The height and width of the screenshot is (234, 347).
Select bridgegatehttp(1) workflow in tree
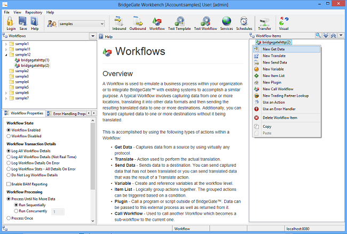click(x=35, y=60)
